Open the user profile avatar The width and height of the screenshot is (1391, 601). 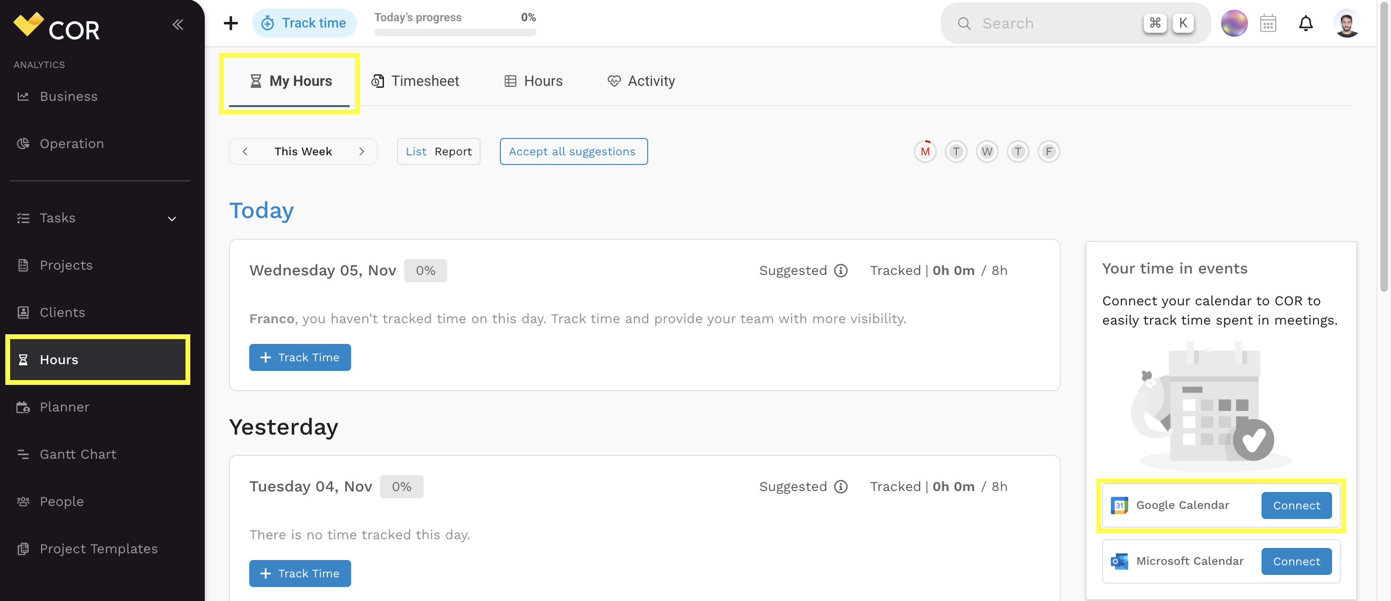point(1346,23)
